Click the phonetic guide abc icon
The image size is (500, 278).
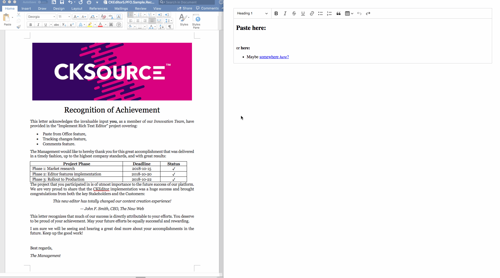(111, 17)
